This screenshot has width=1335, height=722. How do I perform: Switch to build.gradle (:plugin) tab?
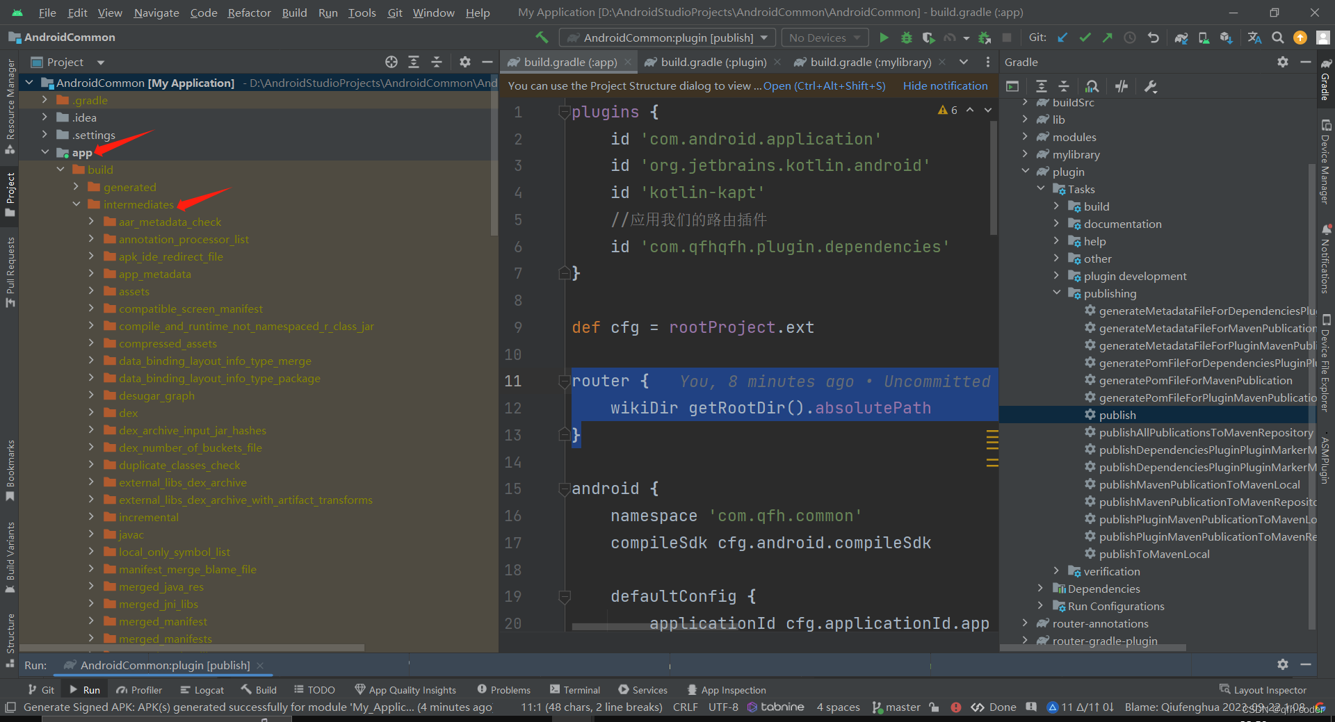point(713,62)
